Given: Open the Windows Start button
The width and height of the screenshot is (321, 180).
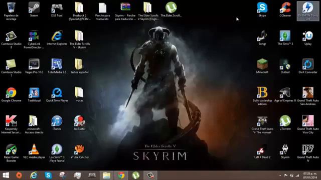Looking at the screenshot, I should tap(6, 175).
